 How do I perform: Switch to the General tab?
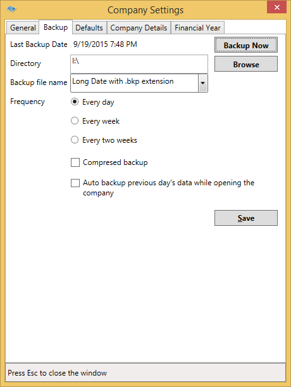coord(23,28)
